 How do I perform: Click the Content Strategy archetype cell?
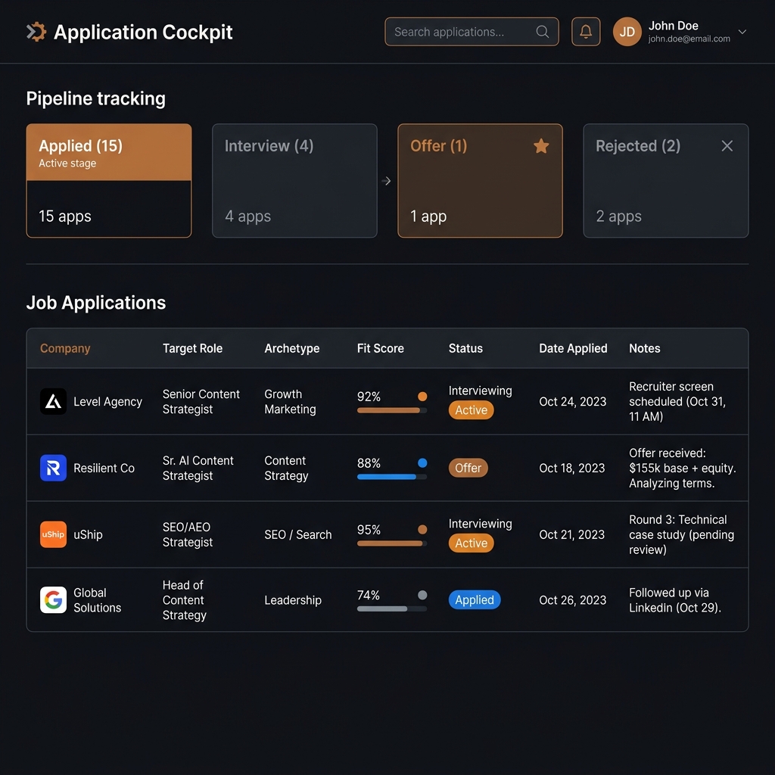[x=286, y=468]
